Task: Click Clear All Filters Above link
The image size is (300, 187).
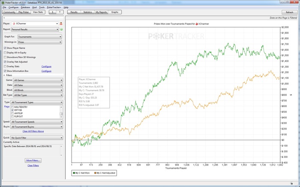Action: click(33, 131)
